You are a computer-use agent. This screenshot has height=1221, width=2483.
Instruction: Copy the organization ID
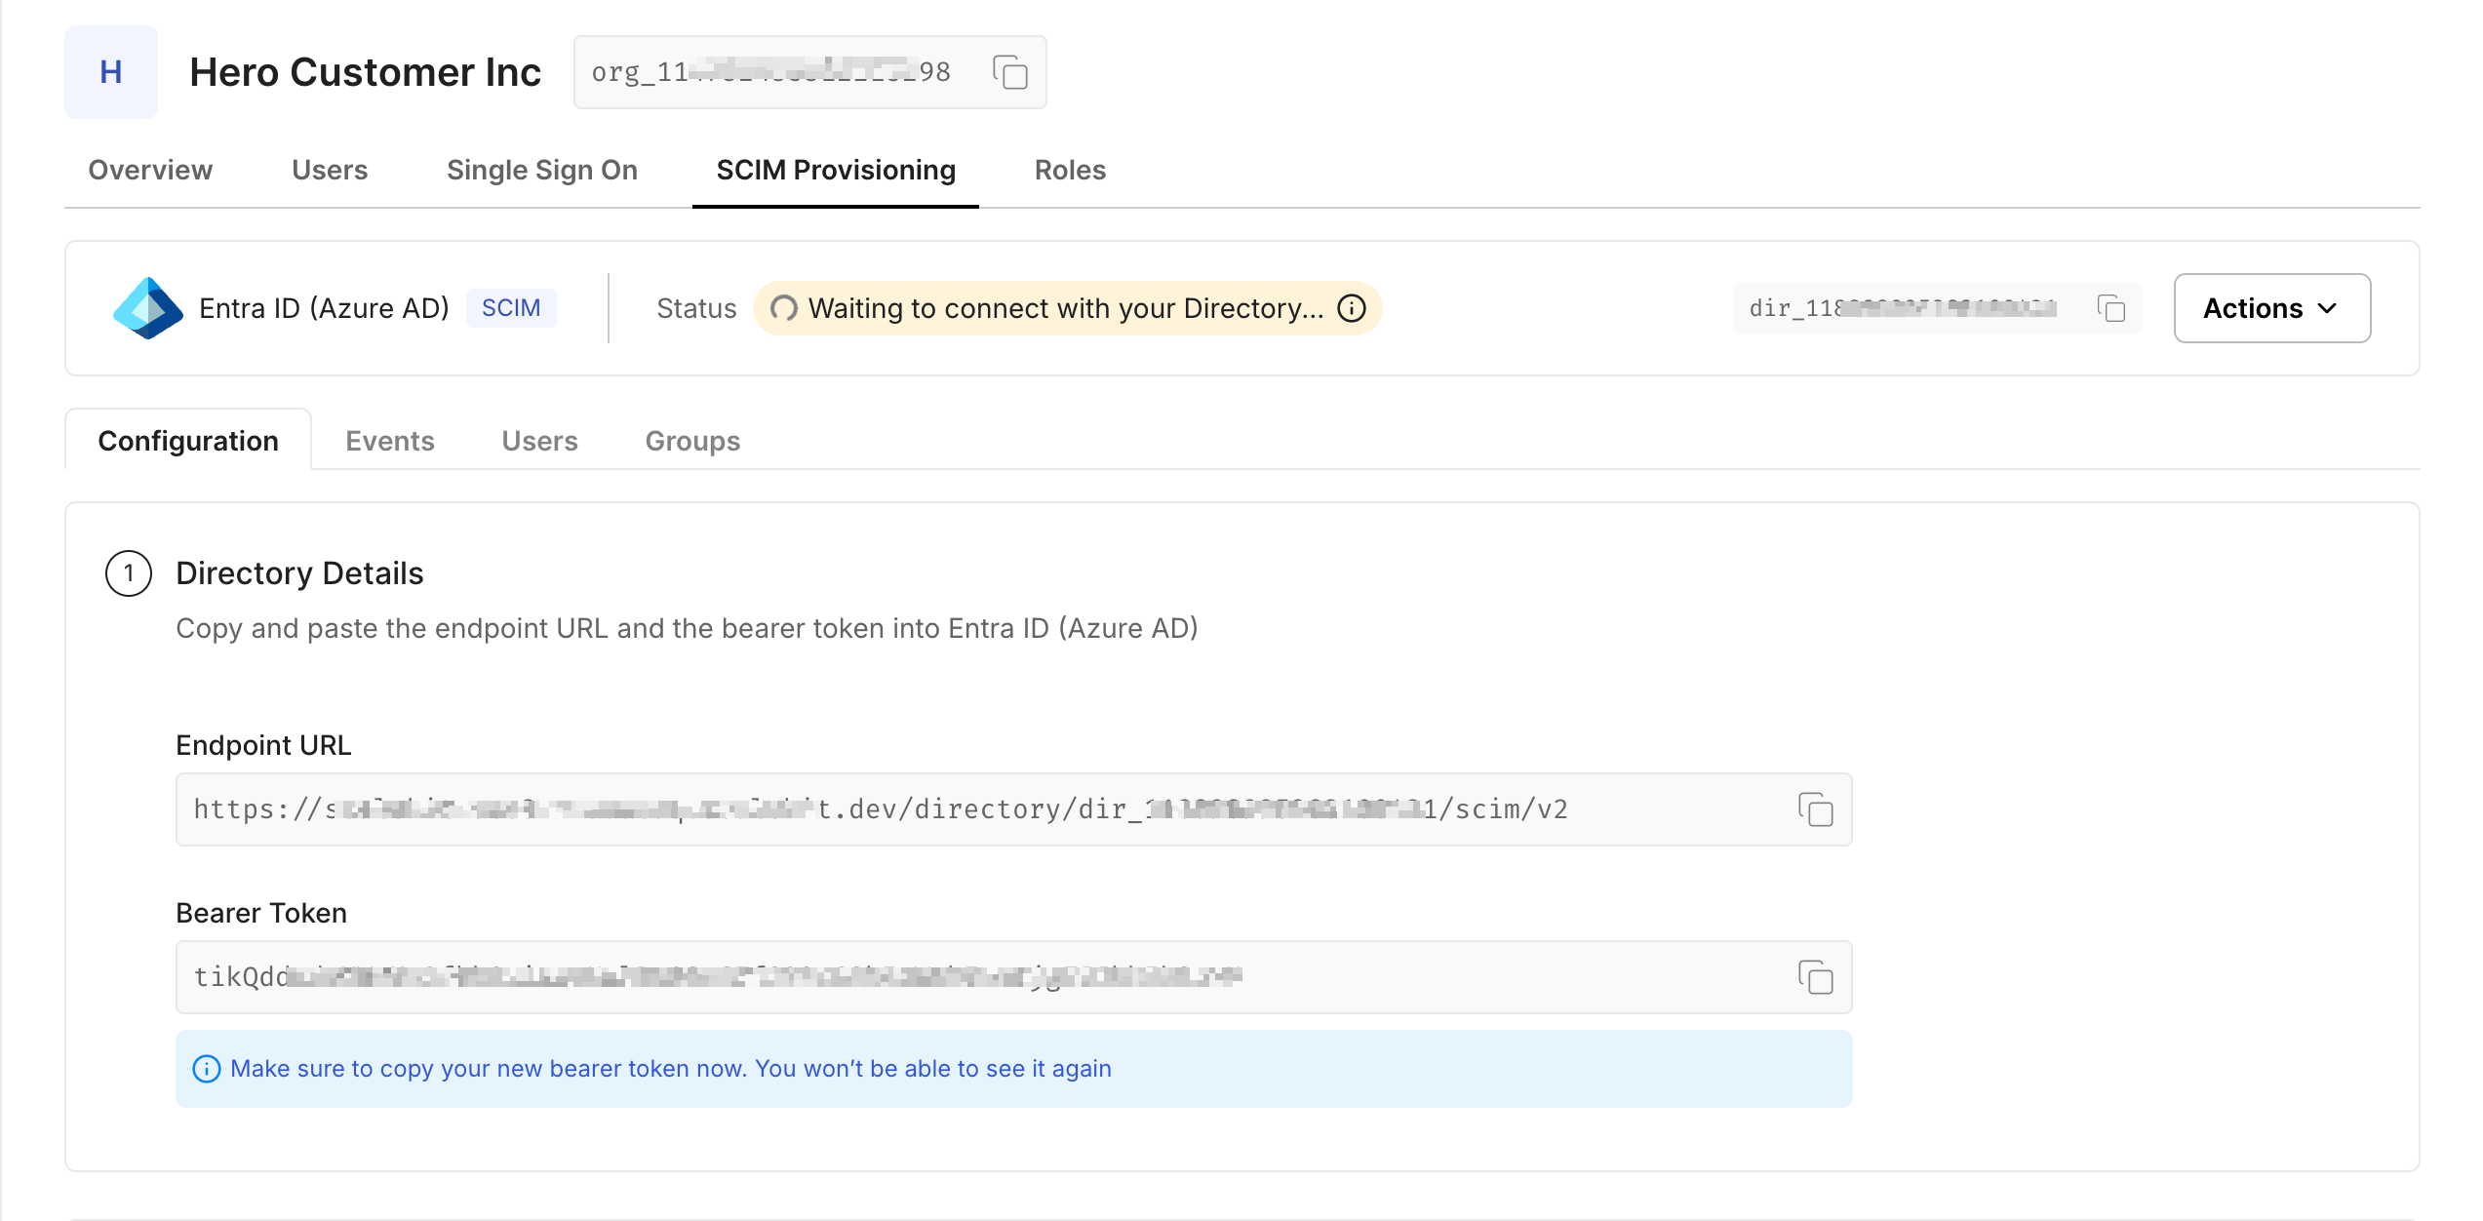coord(1009,72)
